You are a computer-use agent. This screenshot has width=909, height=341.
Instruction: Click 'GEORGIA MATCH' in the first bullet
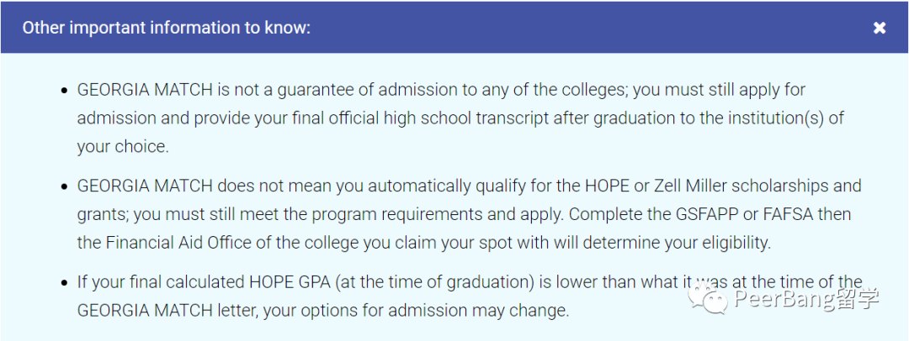(145, 90)
